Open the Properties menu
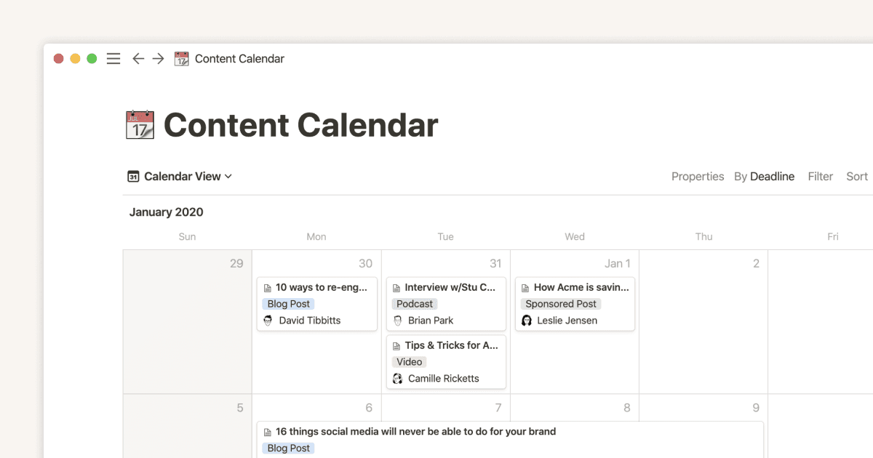Screen dimensions: 873x458 698,176
